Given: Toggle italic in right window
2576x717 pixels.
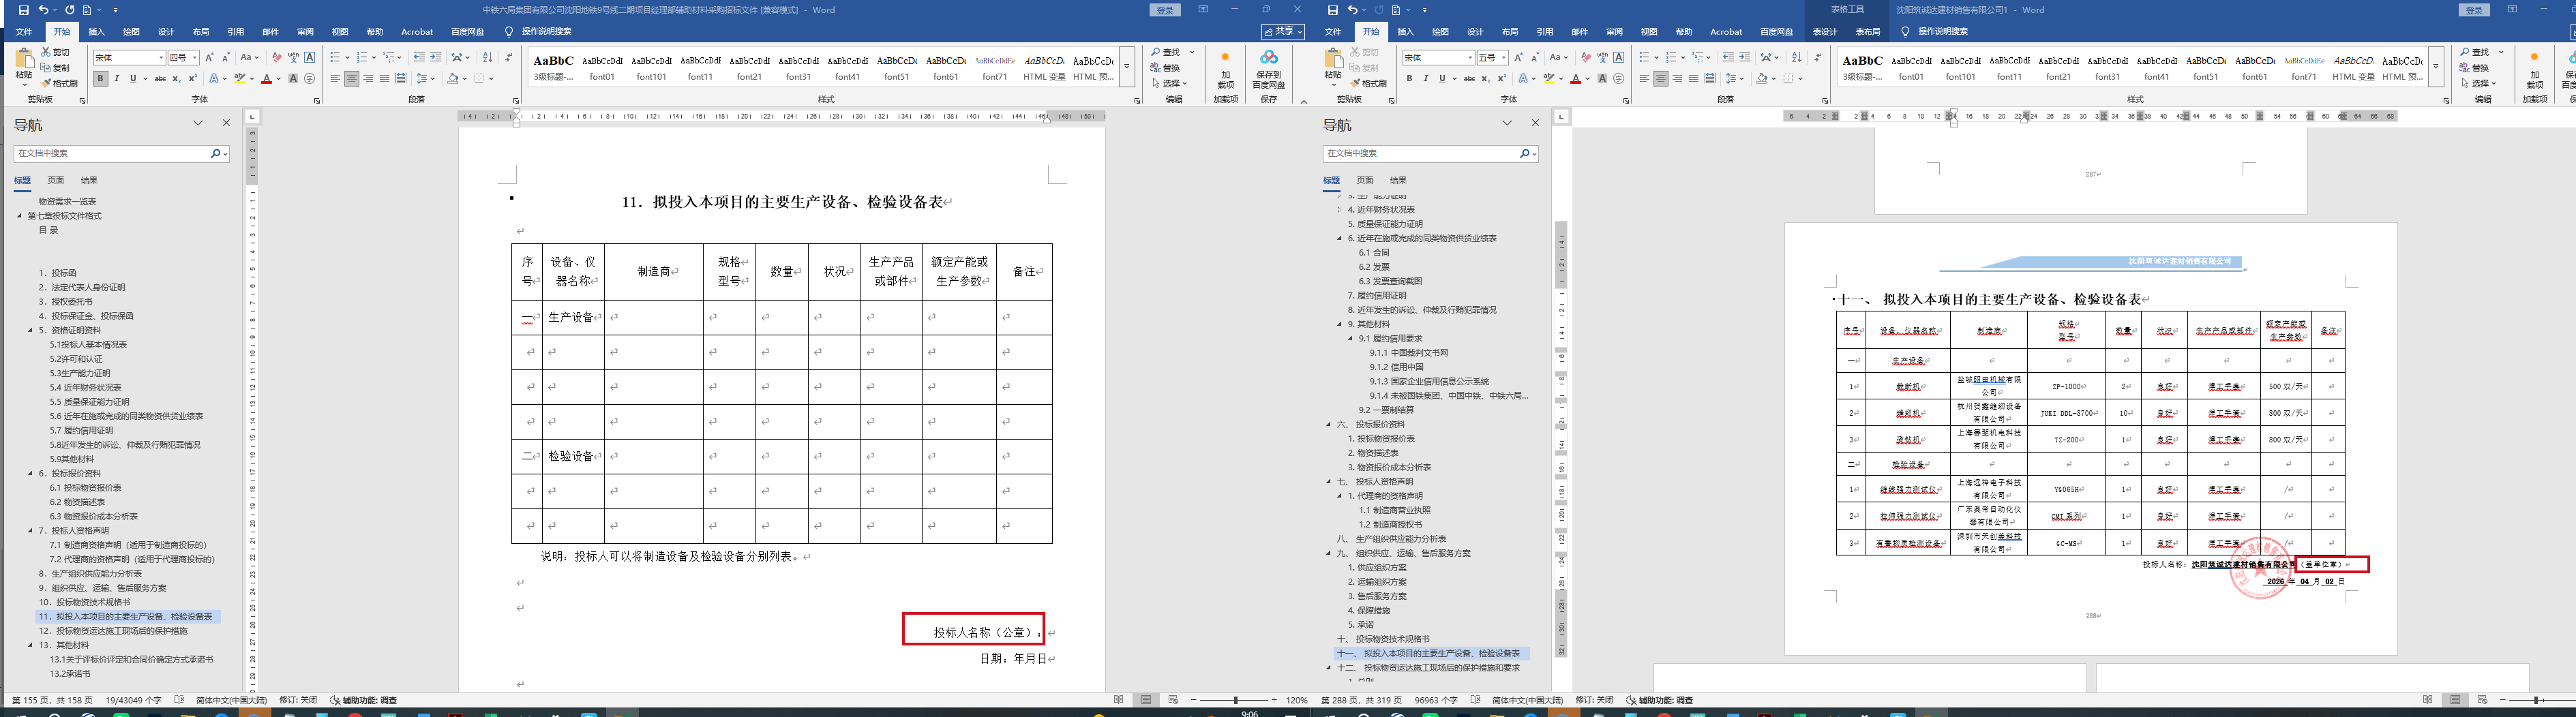Looking at the screenshot, I should point(1426,79).
